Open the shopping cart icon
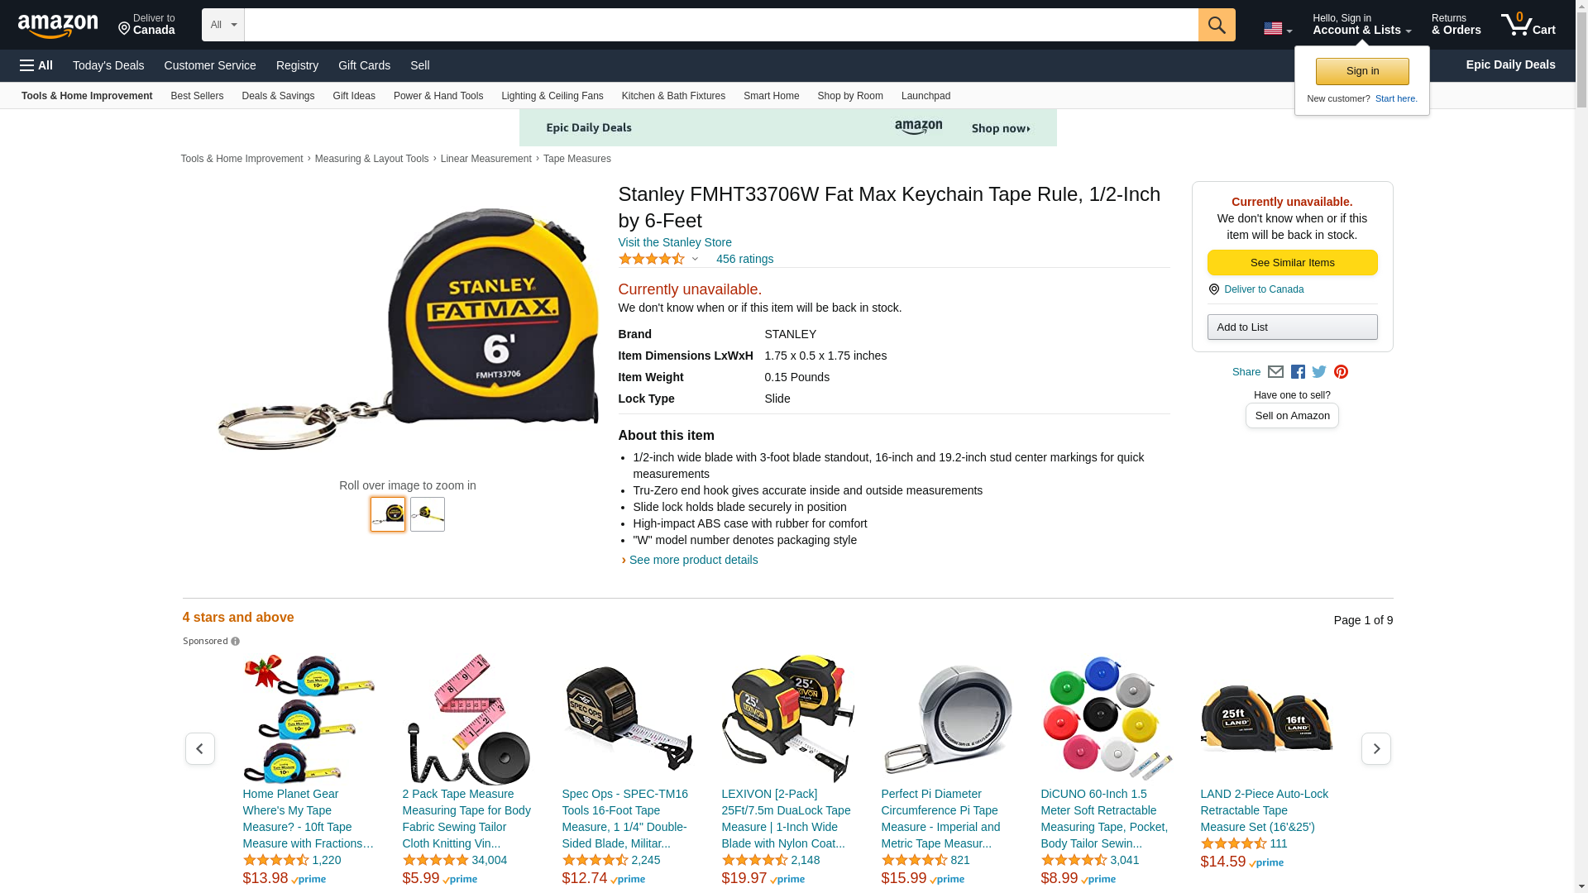The width and height of the screenshot is (1588, 893). click(x=1527, y=25)
